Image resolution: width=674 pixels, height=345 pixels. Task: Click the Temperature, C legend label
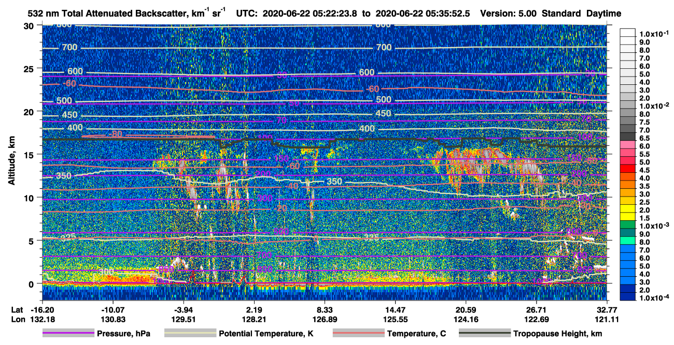point(416,334)
